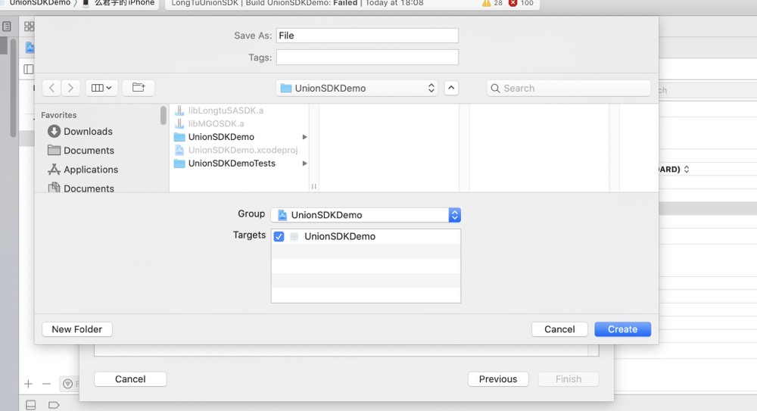Click the New Folder button
The image size is (757, 411).
77,329
